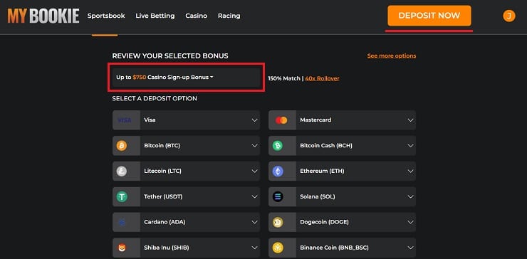
Task: Expand the Binance Coin (BNB_BSC) chevron
Action: click(410, 248)
